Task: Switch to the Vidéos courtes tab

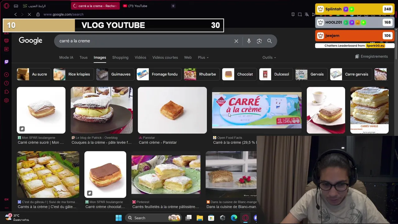Action: click(x=165, y=58)
